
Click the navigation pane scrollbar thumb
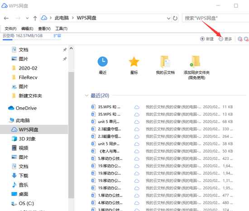pos(71,135)
